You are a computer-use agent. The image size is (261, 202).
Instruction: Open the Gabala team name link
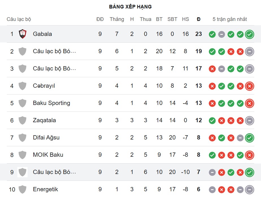(x=42, y=34)
